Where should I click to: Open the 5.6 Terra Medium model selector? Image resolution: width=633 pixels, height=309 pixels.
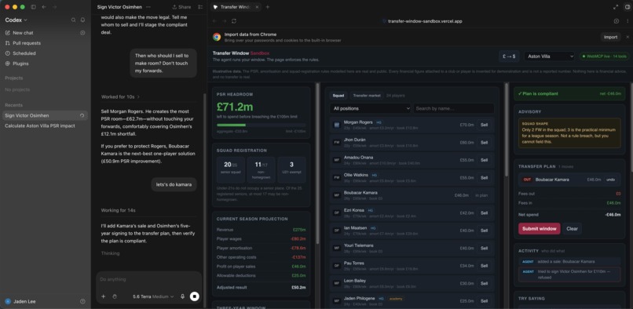pyautogui.click(x=153, y=296)
